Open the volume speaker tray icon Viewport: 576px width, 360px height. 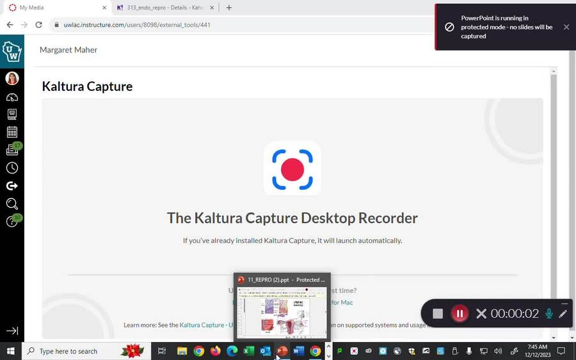[498, 351]
